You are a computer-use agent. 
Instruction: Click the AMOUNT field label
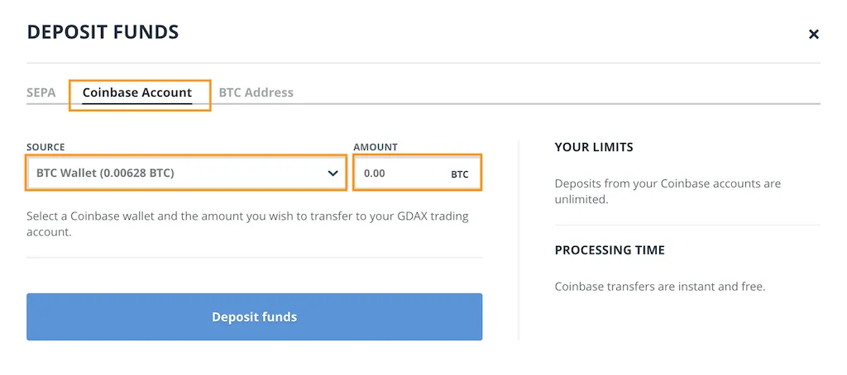point(376,147)
